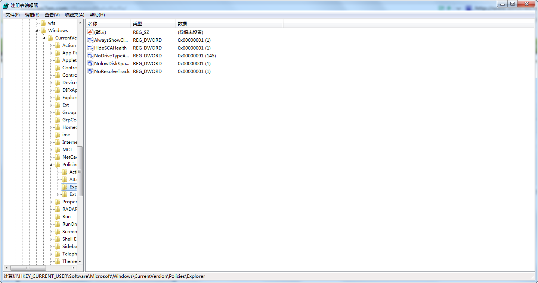Expand the Screen key
Image resolution: width=538 pixels, height=283 pixels.
coord(51,232)
